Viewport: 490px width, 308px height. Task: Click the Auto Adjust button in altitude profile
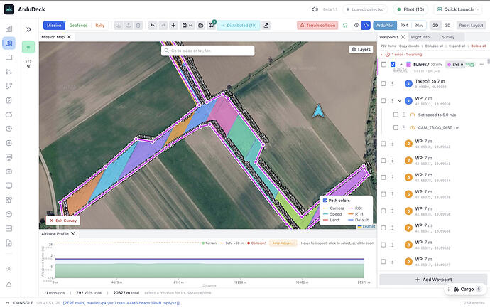(x=283, y=243)
